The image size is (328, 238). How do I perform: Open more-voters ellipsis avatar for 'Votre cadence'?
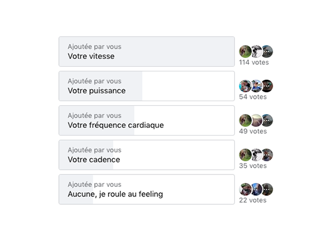267,155
